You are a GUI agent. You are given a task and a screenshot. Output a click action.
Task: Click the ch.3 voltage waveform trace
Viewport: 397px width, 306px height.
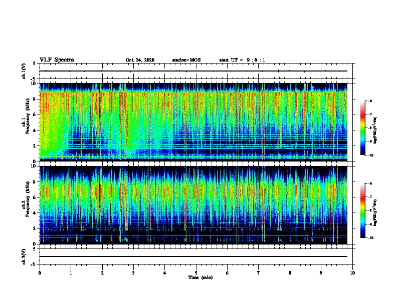[193, 256]
